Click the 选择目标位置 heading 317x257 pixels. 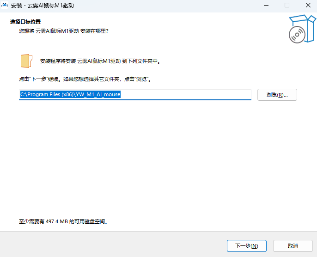coord(25,22)
